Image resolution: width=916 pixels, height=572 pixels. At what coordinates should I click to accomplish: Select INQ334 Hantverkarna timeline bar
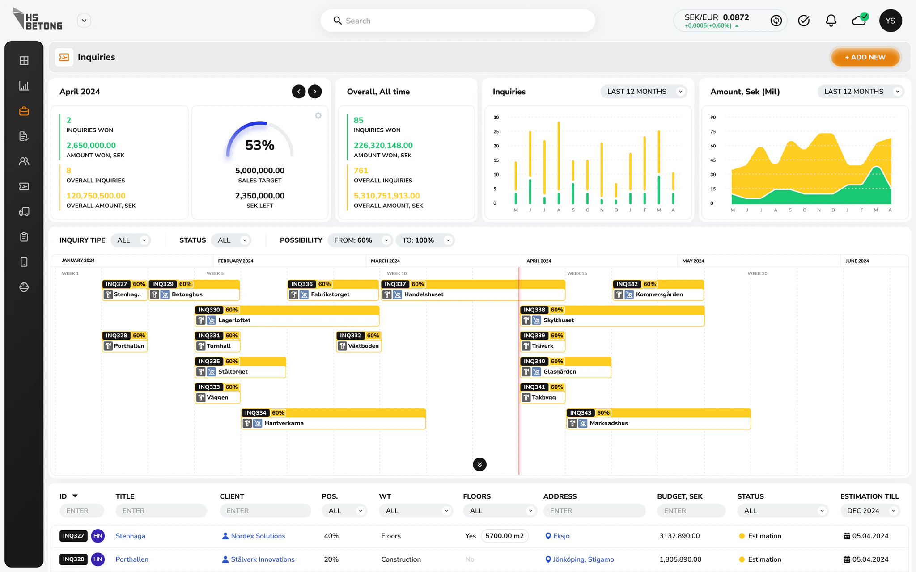[x=333, y=419]
